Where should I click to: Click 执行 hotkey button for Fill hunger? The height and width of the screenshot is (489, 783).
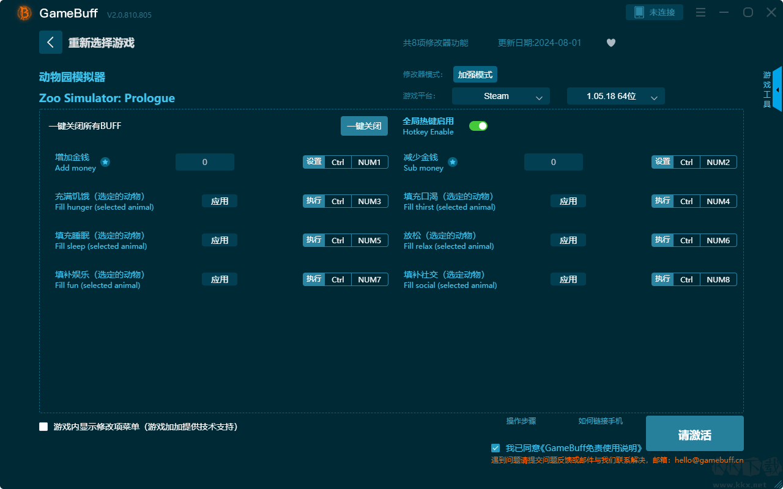click(314, 201)
